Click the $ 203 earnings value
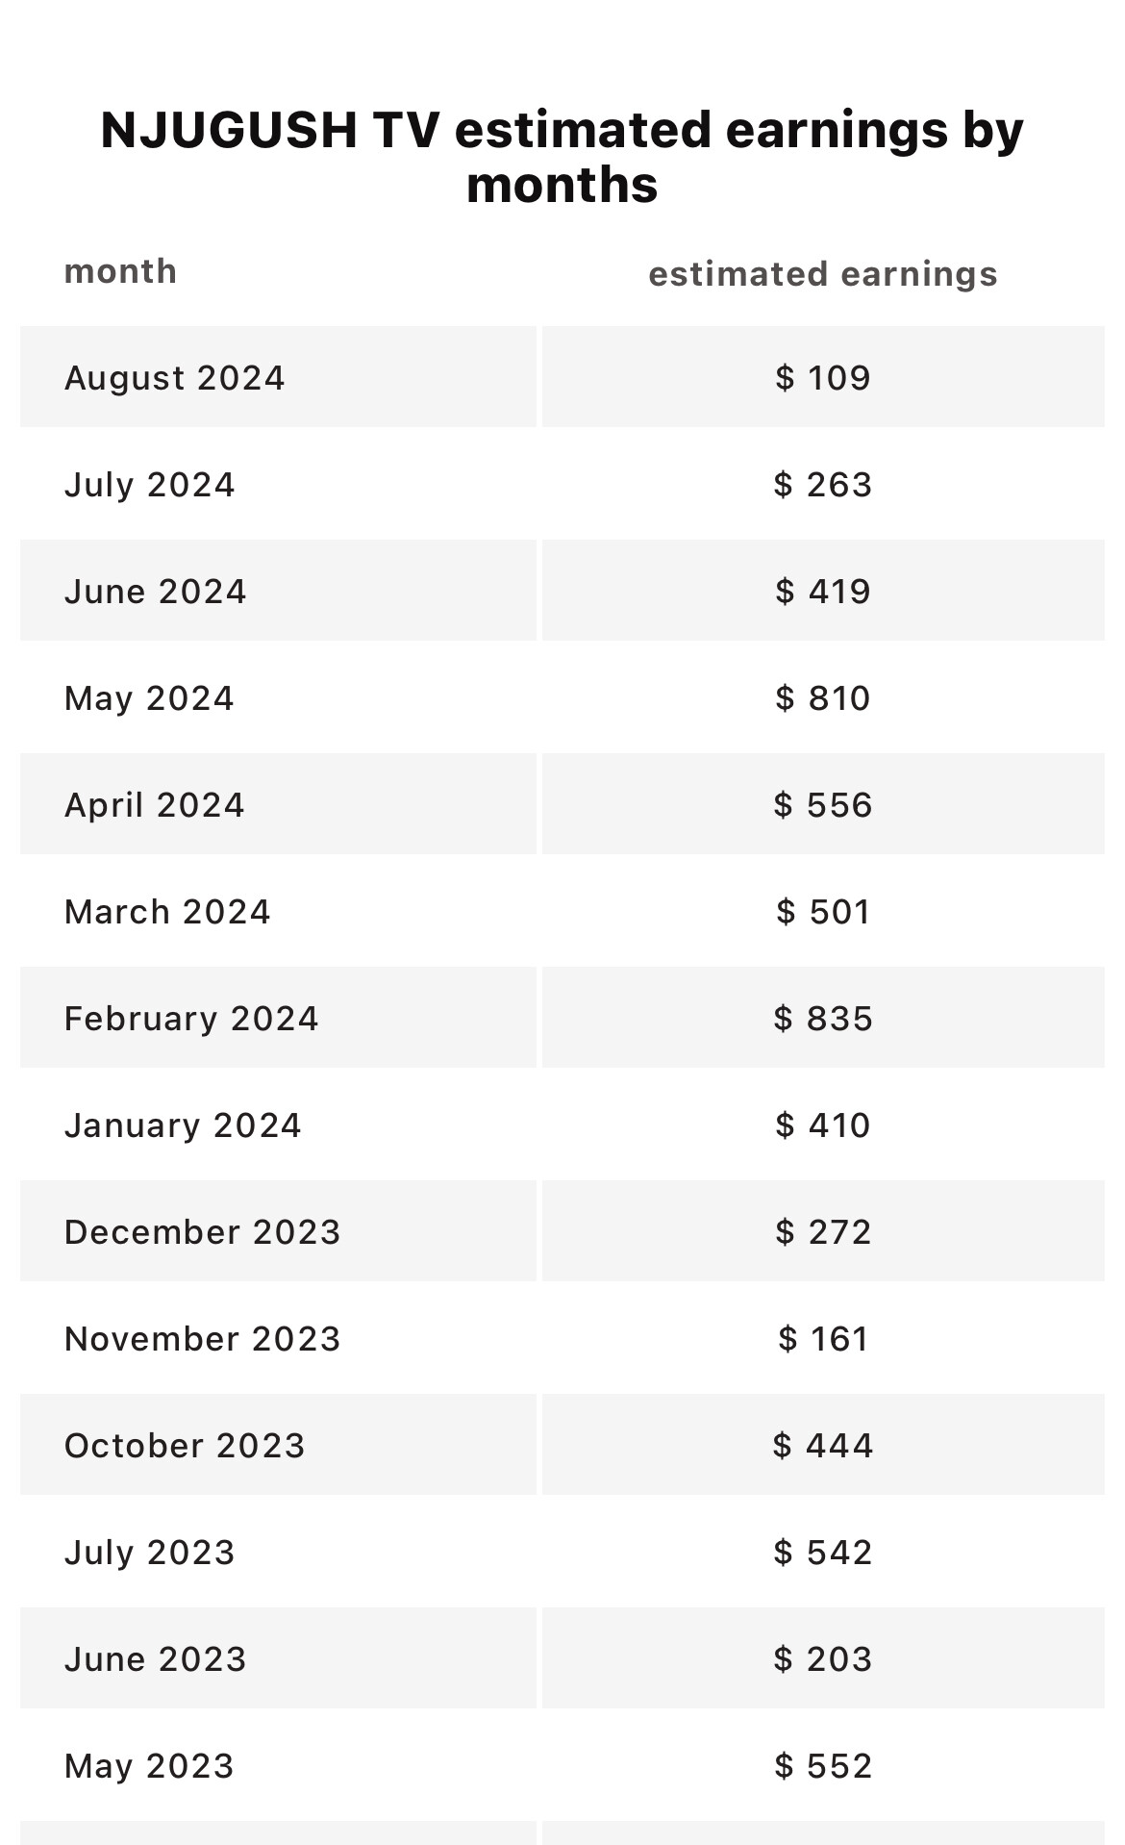 [822, 1659]
